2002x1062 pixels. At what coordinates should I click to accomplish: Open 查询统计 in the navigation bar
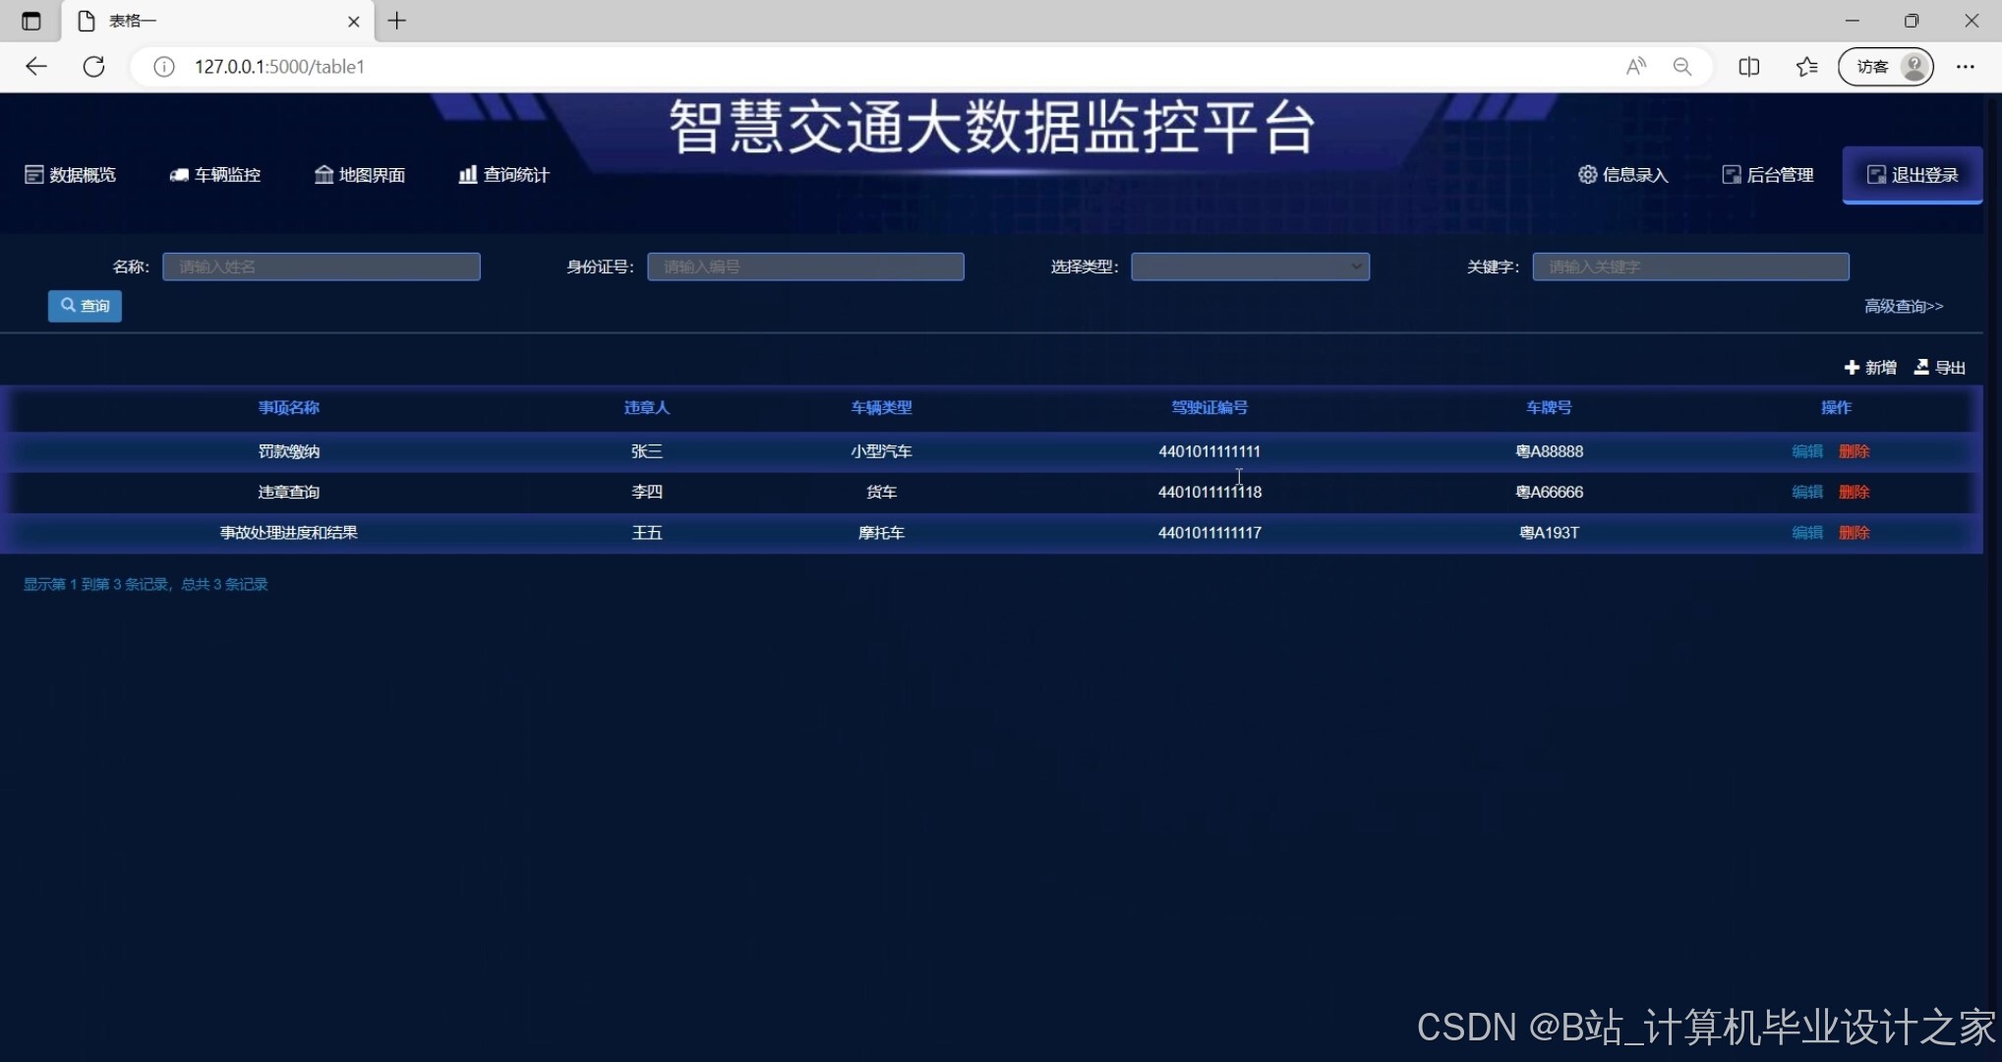point(503,175)
